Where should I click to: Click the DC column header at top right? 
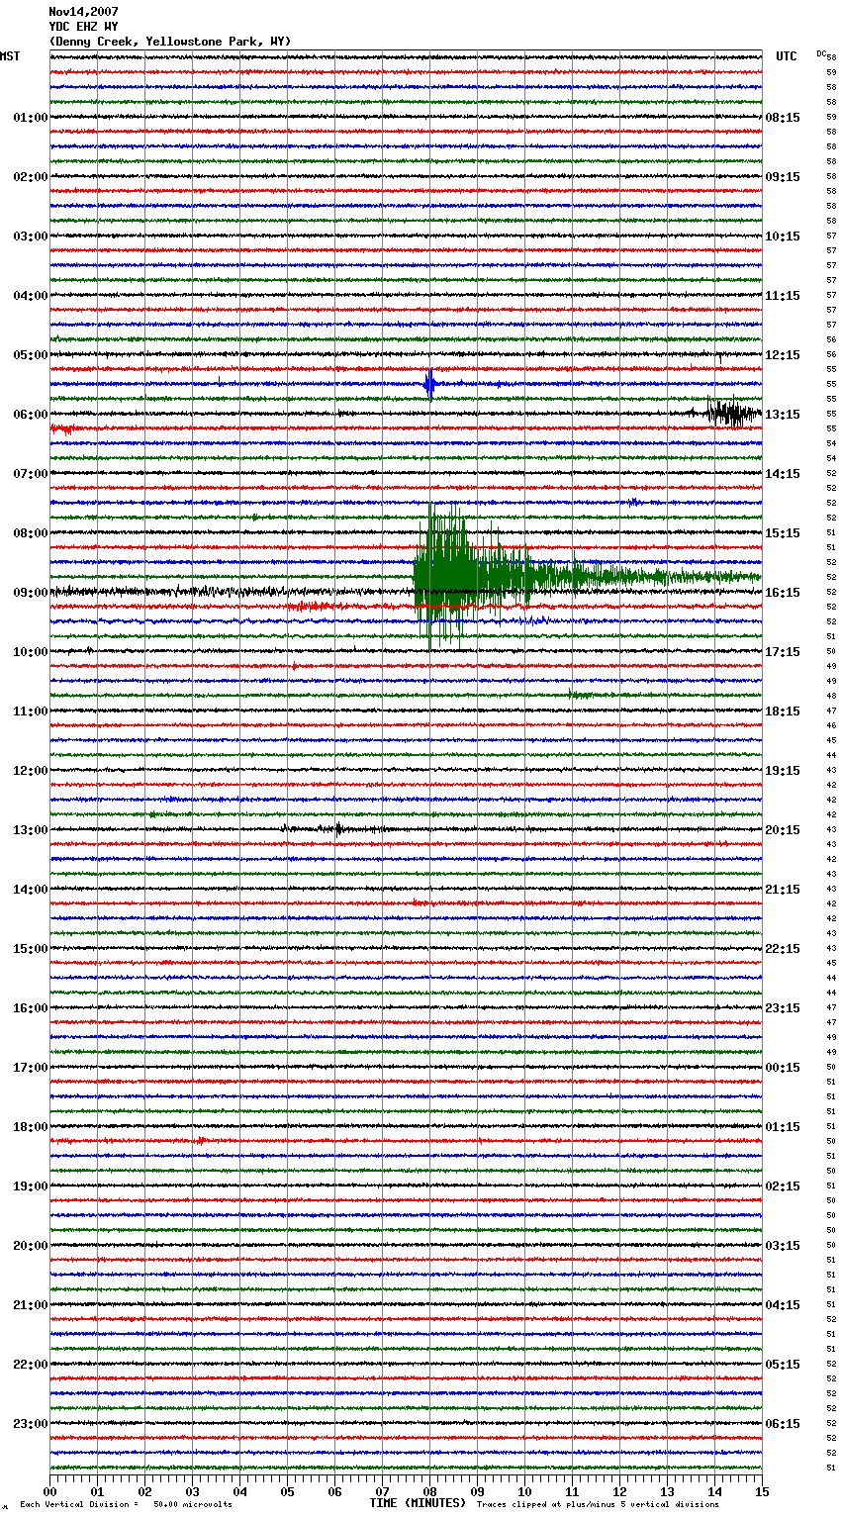click(821, 53)
